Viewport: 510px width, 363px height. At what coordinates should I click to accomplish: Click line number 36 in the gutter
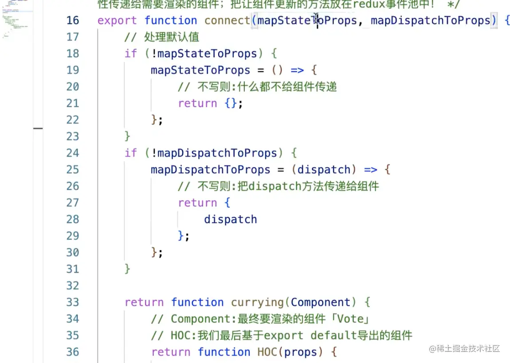73,352
